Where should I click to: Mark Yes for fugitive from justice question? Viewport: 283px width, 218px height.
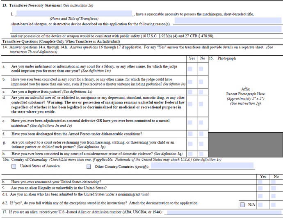pos(190,92)
